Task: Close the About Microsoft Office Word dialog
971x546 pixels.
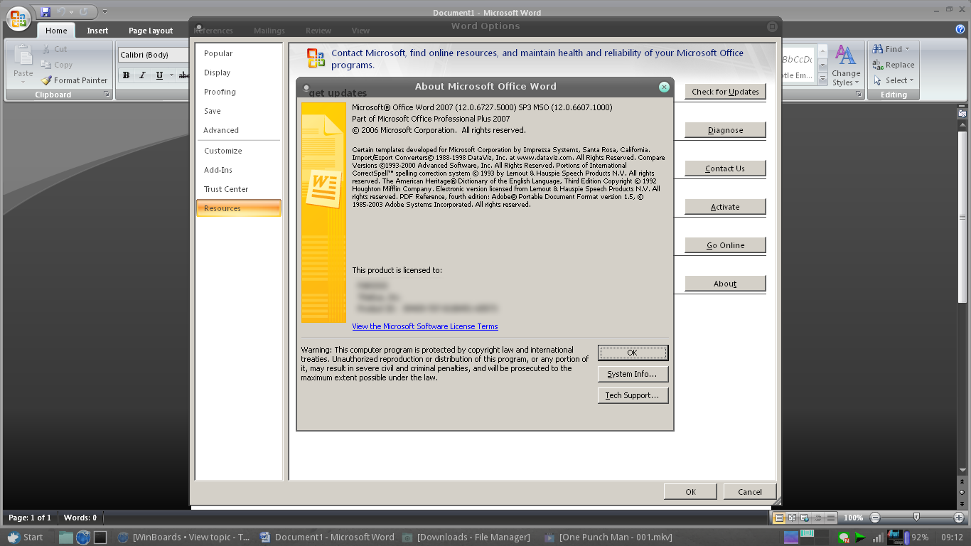Action: pyautogui.click(x=664, y=87)
